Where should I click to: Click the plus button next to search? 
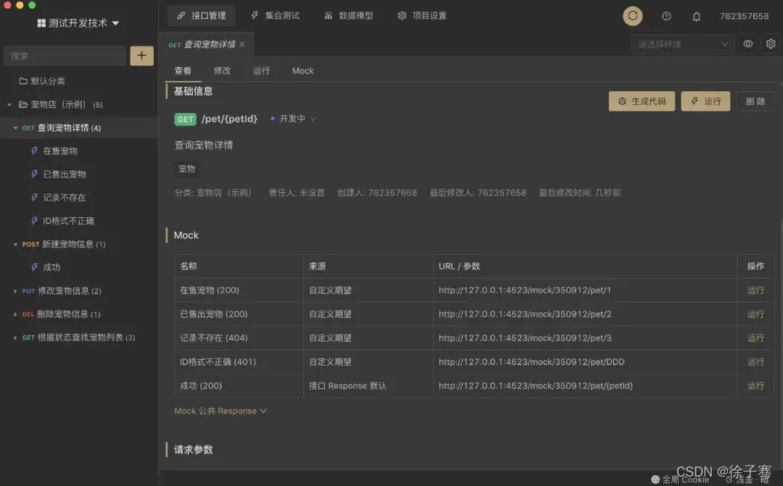tap(142, 55)
